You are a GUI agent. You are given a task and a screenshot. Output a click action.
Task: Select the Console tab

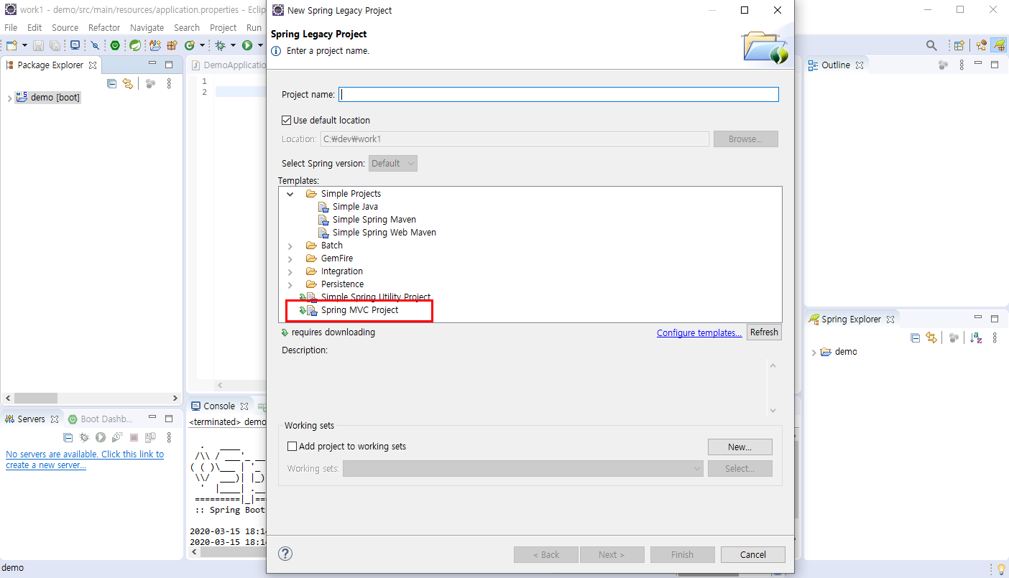click(x=219, y=406)
